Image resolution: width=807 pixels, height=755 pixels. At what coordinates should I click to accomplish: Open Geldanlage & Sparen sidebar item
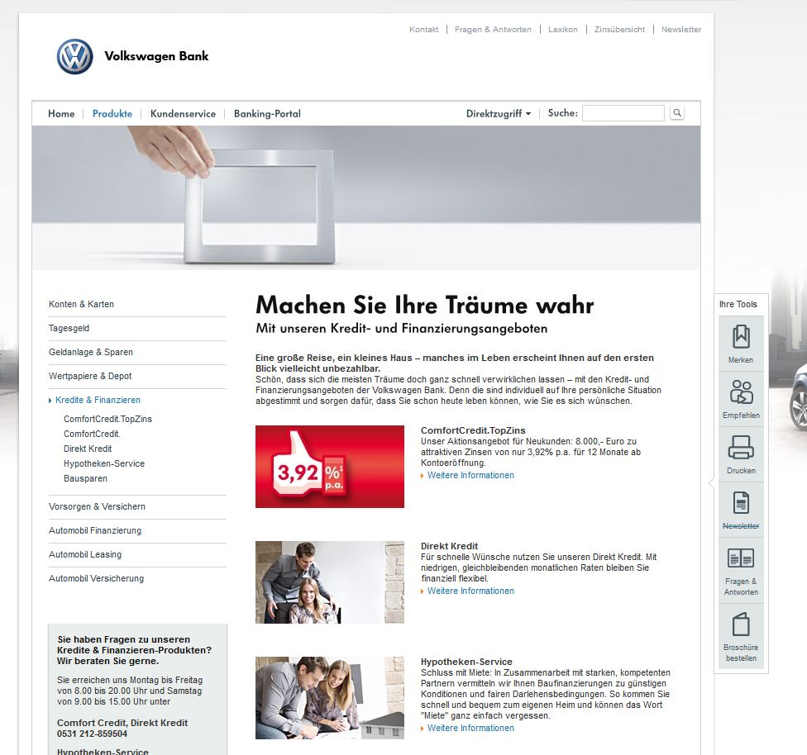(x=91, y=352)
